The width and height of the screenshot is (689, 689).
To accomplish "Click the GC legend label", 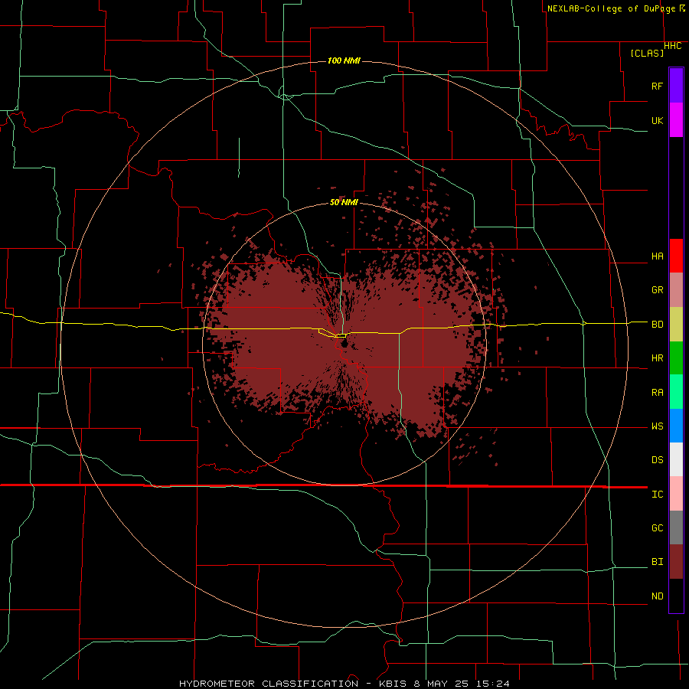I will (x=657, y=528).
